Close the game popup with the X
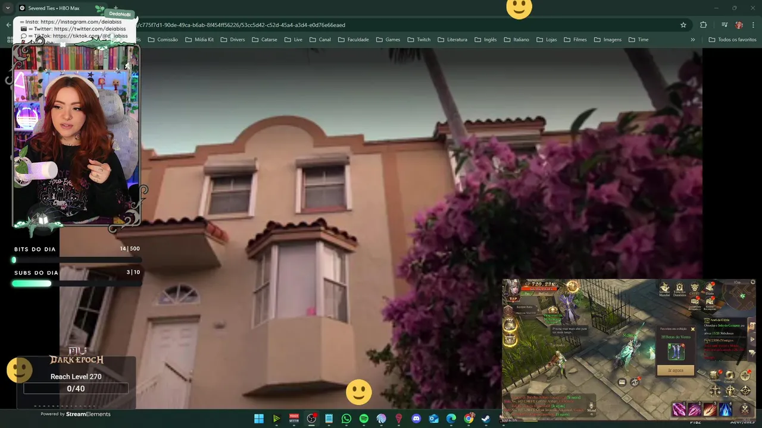Viewport: 762px width, 428px height. [x=692, y=329]
